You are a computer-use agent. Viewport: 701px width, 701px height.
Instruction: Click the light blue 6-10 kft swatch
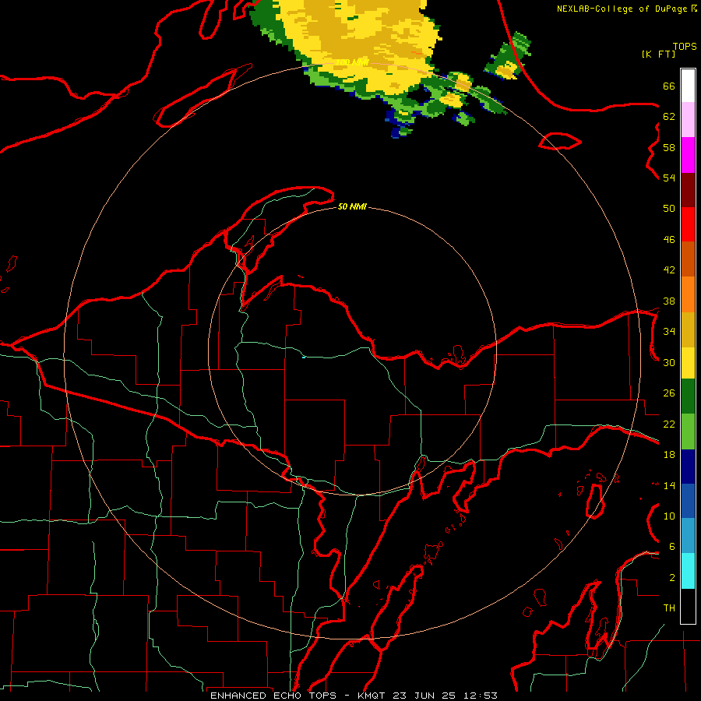(688, 536)
